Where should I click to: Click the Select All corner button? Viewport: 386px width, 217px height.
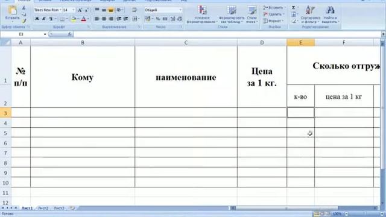click(5, 43)
